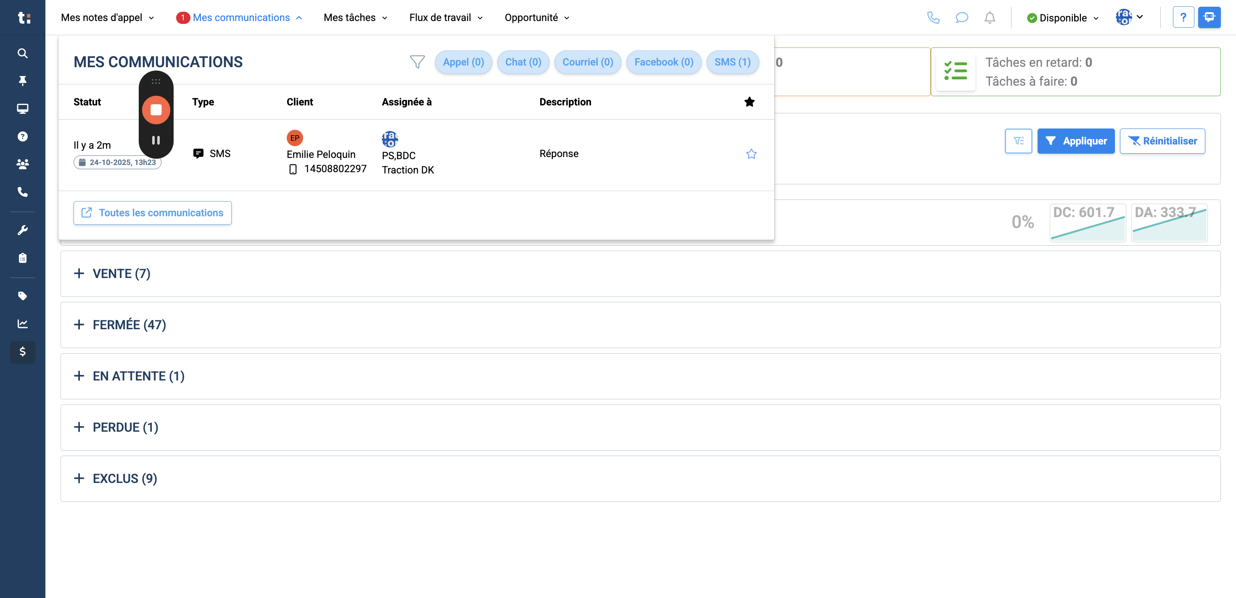
Task: Click the chat bubble icon in the top bar
Action: [961, 18]
